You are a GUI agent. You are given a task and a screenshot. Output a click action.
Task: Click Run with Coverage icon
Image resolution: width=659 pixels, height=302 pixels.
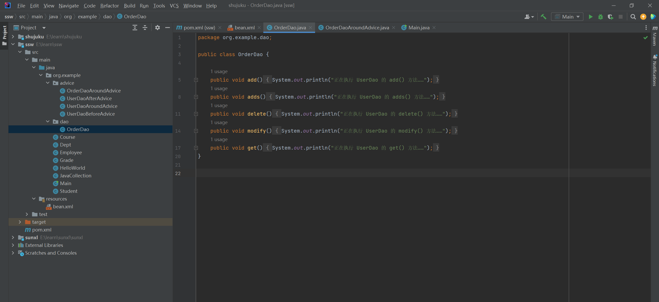tap(610, 17)
